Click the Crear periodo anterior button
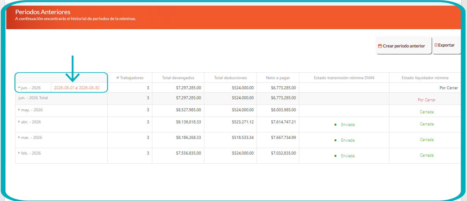The width and height of the screenshot is (467, 201). click(x=404, y=46)
